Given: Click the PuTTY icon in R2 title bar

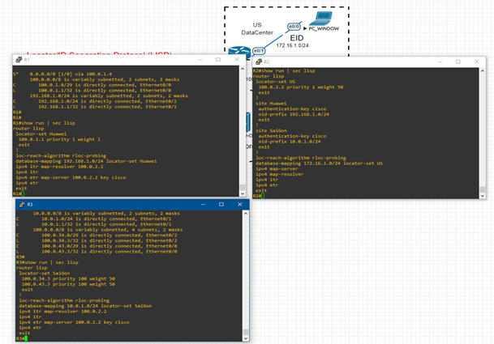Looking at the screenshot, I should (259, 62).
